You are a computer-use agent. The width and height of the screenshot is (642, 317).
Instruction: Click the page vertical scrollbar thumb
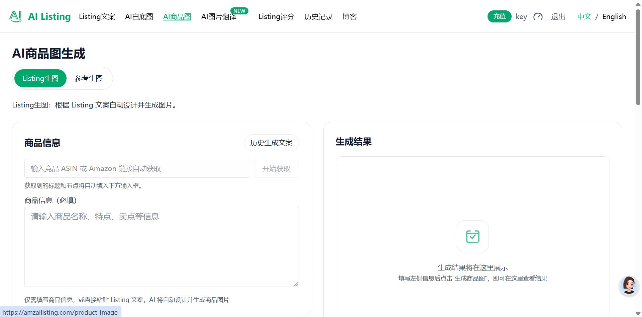[638, 57]
